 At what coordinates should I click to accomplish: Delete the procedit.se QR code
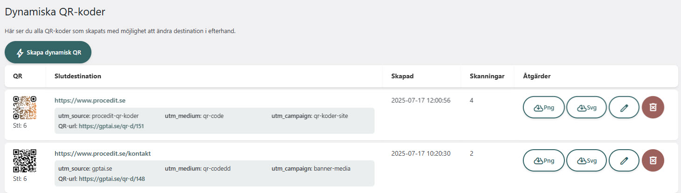(653, 108)
